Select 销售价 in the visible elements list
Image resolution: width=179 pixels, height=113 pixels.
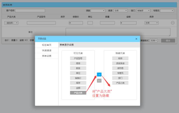78,78
